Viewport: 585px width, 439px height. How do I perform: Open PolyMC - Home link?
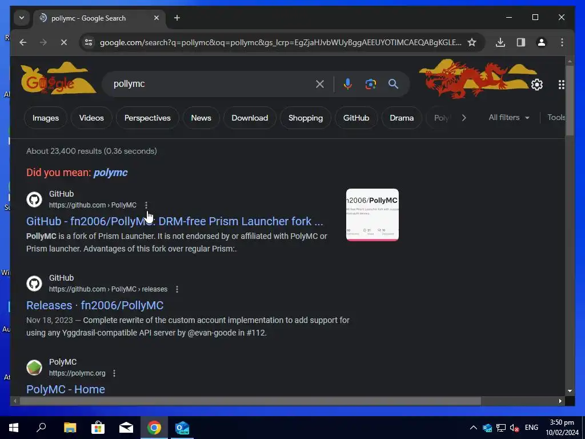(x=66, y=389)
